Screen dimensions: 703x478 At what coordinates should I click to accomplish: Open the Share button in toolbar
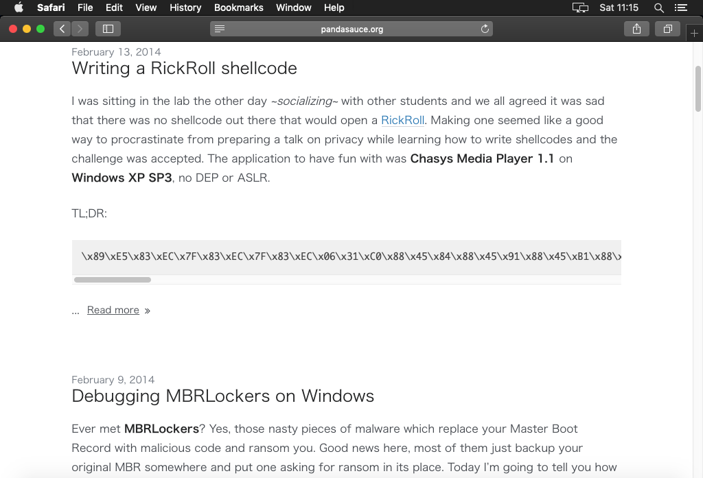tap(636, 29)
